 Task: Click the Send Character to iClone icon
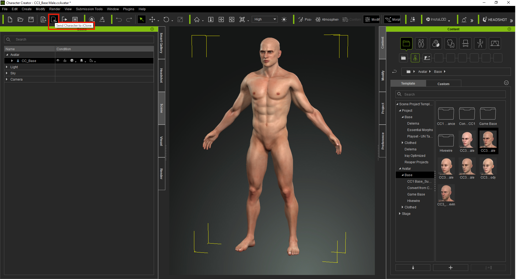coord(54,20)
